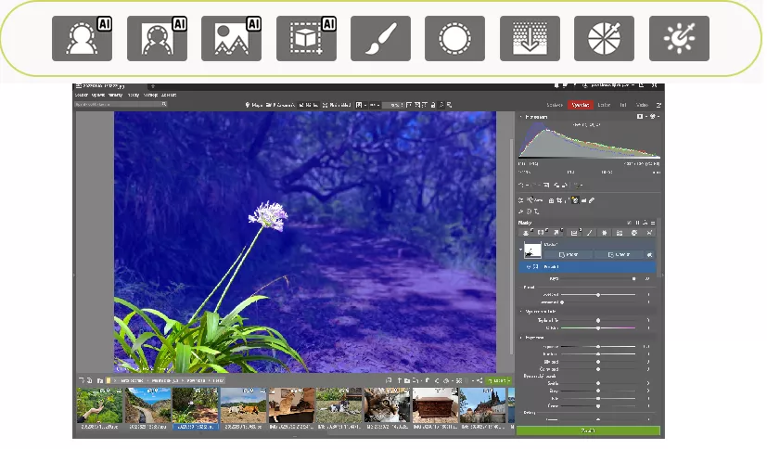
Task: Open the Editor module tab
Action: coord(605,105)
